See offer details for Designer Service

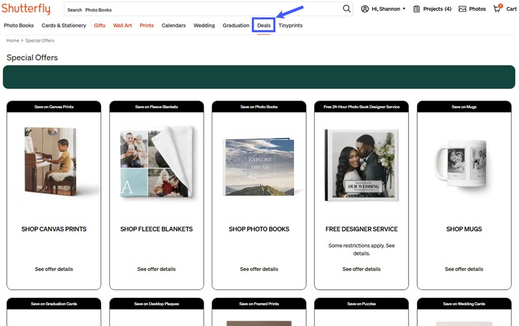pos(362,269)
